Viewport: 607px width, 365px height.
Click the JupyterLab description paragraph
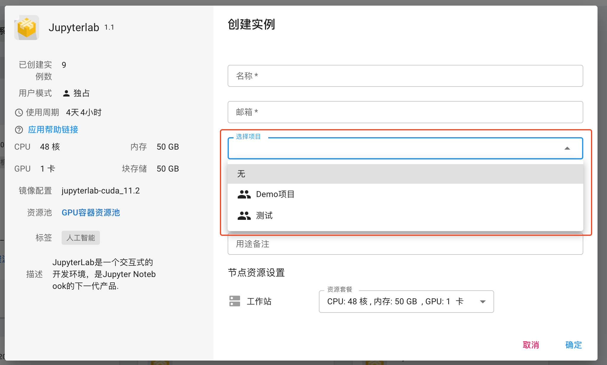pos(104,274)
